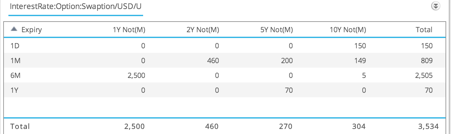Click the 200 cell under 5Y Not(M)

287,61
